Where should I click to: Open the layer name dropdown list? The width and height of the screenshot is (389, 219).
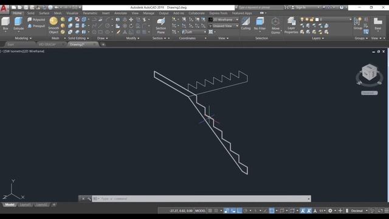351,19
